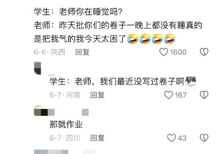Dislike the 陕西 comment with broken heart

(204, 52)
